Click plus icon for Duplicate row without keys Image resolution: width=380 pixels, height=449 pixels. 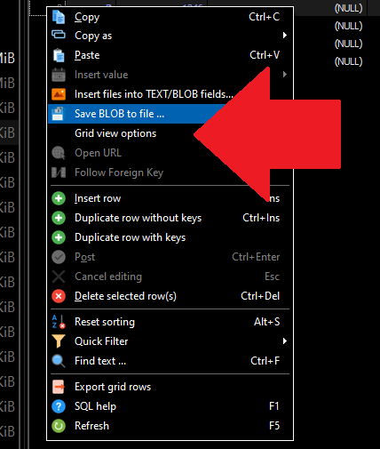coord(59,218)
